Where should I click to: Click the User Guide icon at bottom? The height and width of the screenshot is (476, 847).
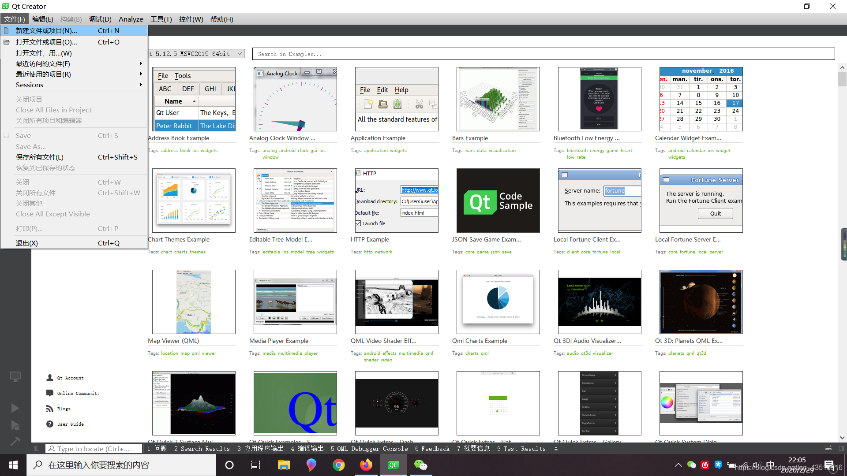pyautogui.click(x=50, y=424)
